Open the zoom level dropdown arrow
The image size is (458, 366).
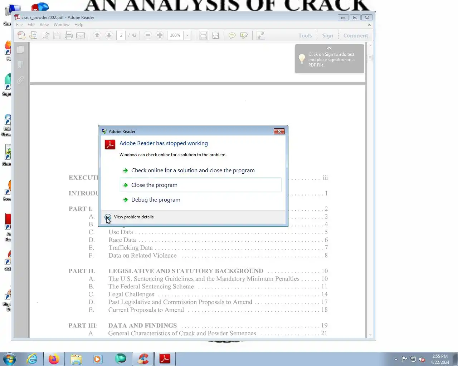(x=187, y=35)
